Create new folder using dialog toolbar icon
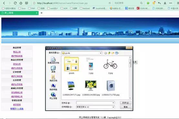179x119 pixels. pos(113,53)
